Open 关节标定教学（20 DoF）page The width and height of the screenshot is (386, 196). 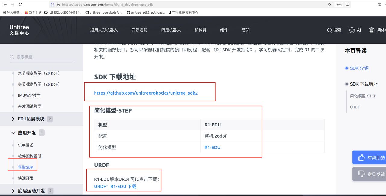(39, 73)
